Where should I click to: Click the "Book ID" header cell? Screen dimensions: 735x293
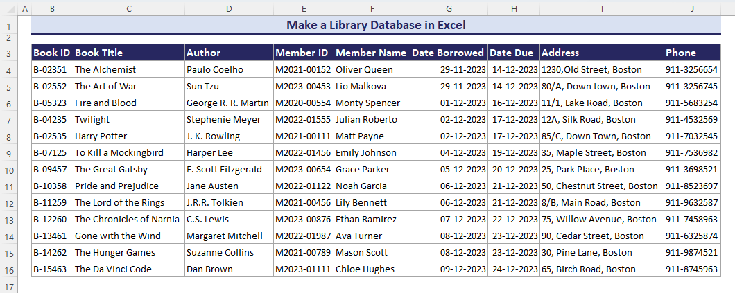pos(52,53)
